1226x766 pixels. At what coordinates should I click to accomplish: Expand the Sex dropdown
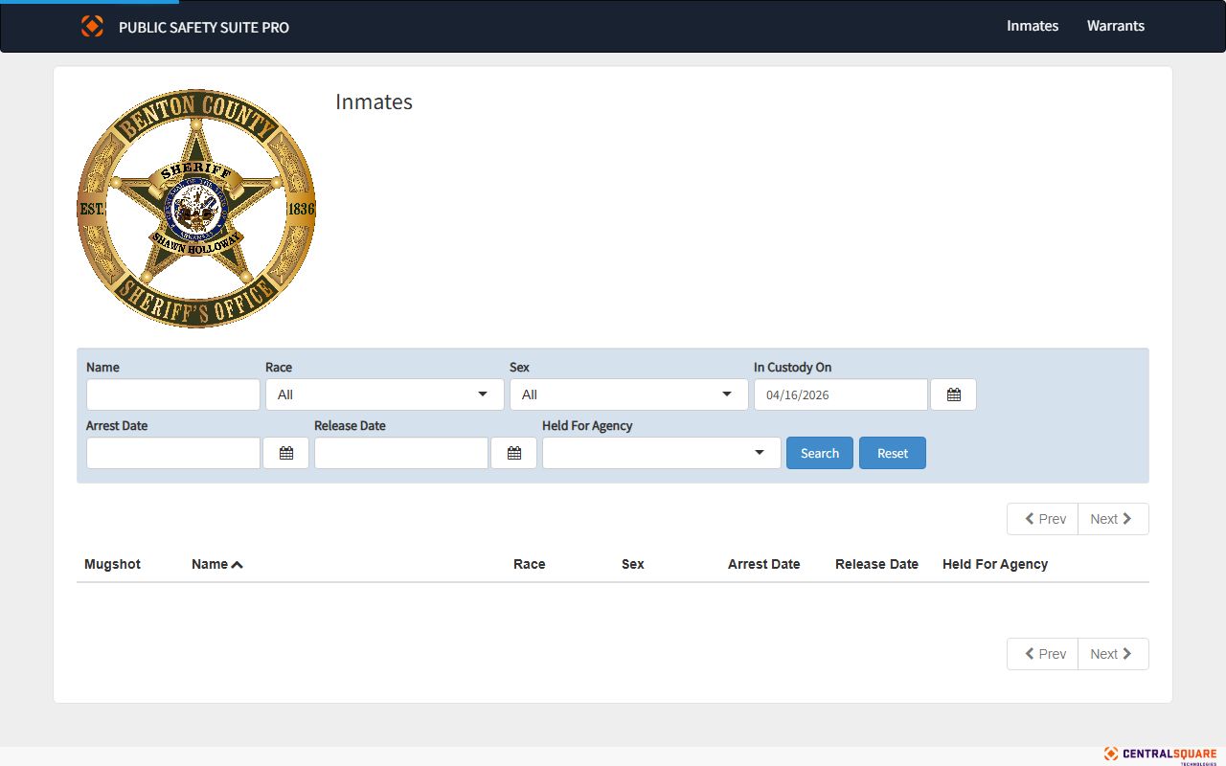pos(628,394)
